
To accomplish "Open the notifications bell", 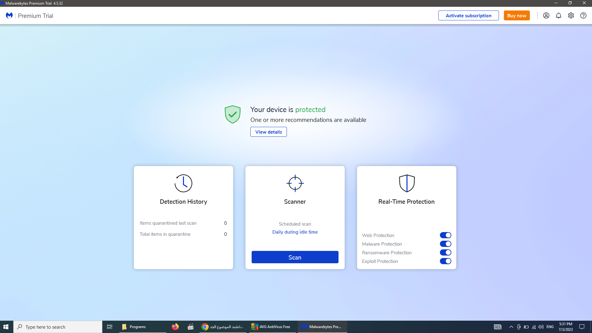I will click(x=559, y=15).
